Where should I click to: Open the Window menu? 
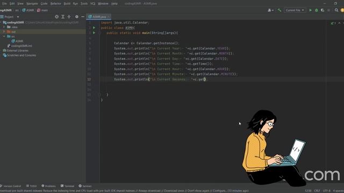coord(103,4)
